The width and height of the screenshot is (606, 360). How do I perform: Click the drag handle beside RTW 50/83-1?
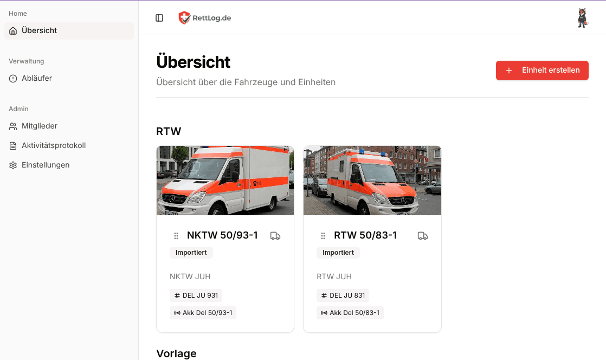[323, 235]
